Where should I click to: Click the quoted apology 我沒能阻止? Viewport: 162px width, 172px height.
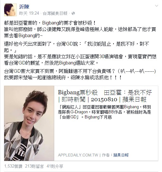click(x=99, y=44)
